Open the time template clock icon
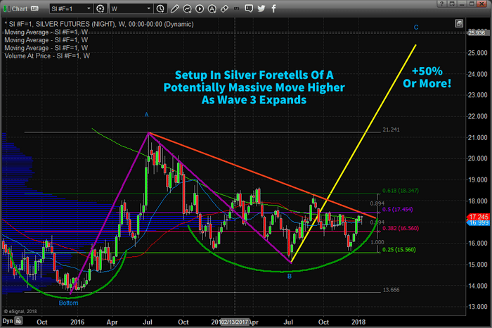This screenshot has width=492, height=328. (160, 8)
